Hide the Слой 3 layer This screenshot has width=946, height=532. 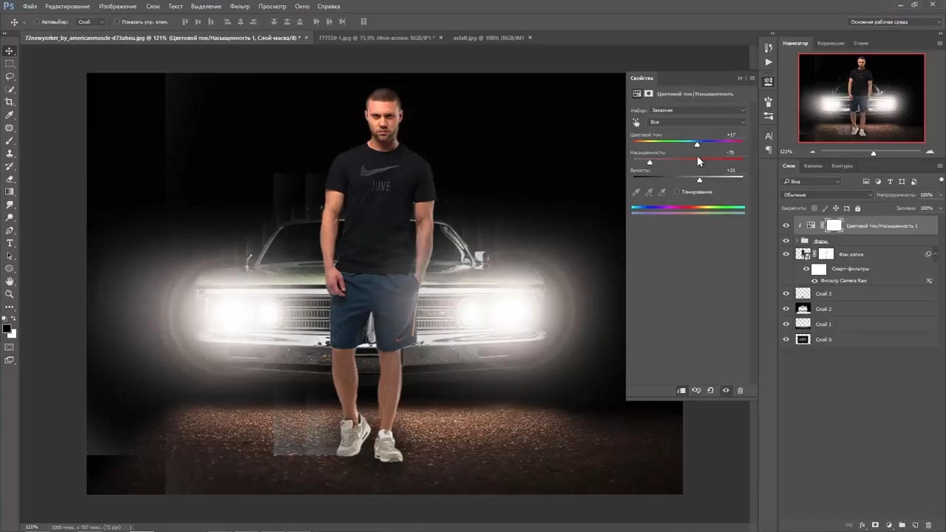click(786, 293)
